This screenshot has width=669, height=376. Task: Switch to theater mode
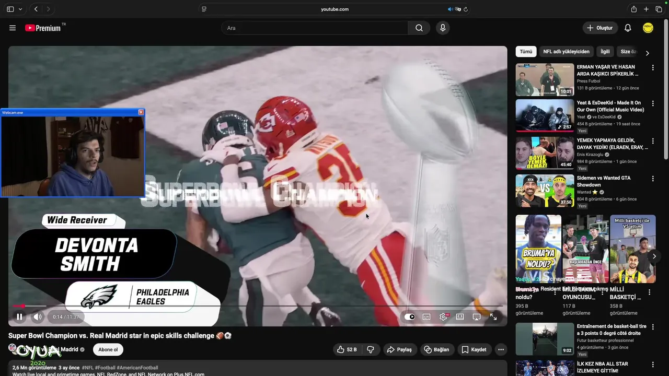coord(460,316)
